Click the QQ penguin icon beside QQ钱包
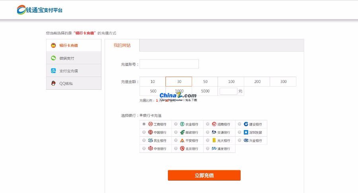 53,83
